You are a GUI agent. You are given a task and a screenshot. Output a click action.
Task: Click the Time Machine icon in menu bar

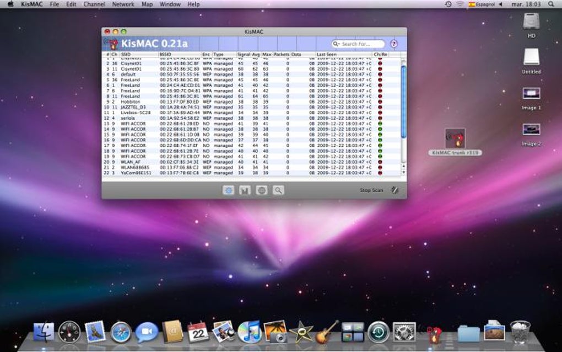pyautogui.click(x=448, y=4)
